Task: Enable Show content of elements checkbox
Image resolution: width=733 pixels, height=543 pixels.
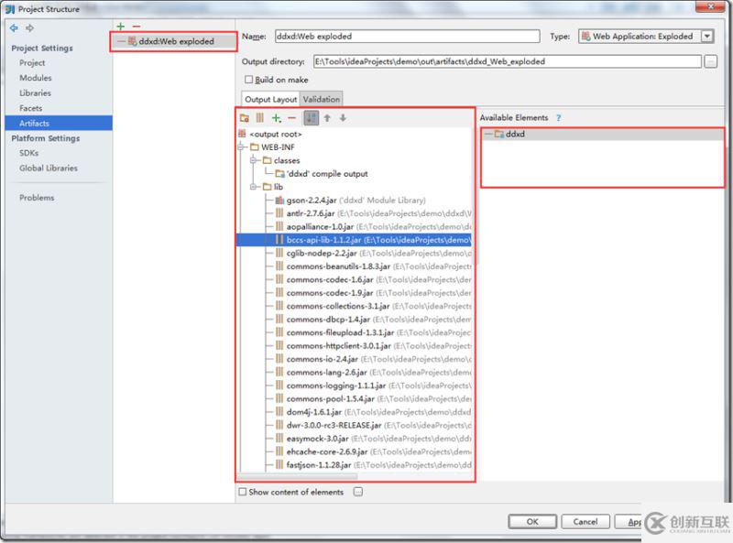Action: tap(242, 492)
